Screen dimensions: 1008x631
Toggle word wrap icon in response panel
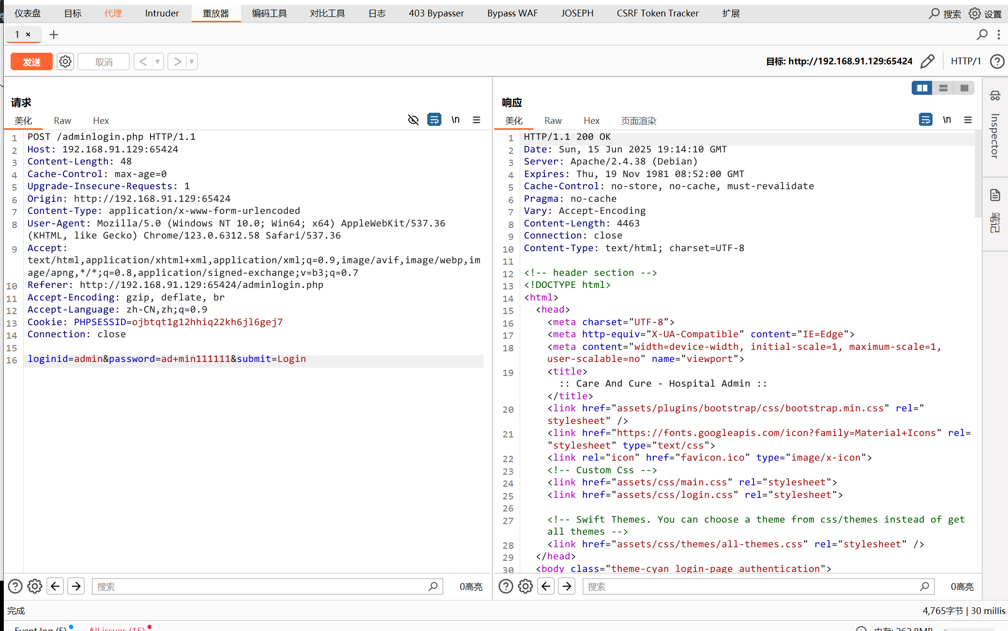[x=926, y=120]
